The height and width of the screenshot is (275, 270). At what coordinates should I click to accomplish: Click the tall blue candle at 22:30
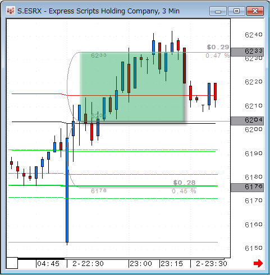pyautogui.click(x=67, y=190)
